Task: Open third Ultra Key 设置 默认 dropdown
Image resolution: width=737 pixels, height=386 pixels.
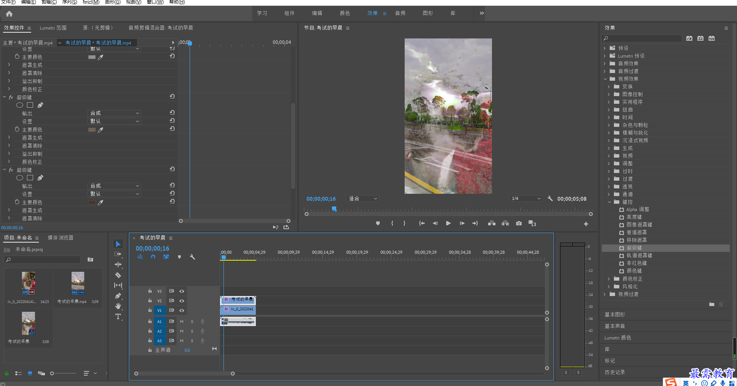Action: pyautogui.click(x=114, y=194)
